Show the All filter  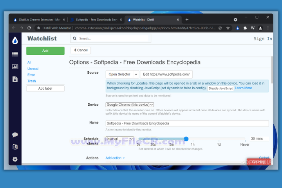[29, 62]
